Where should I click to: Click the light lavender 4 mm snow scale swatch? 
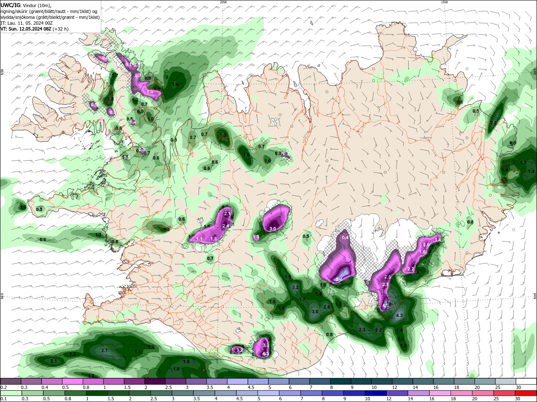(x=237, y=381)
